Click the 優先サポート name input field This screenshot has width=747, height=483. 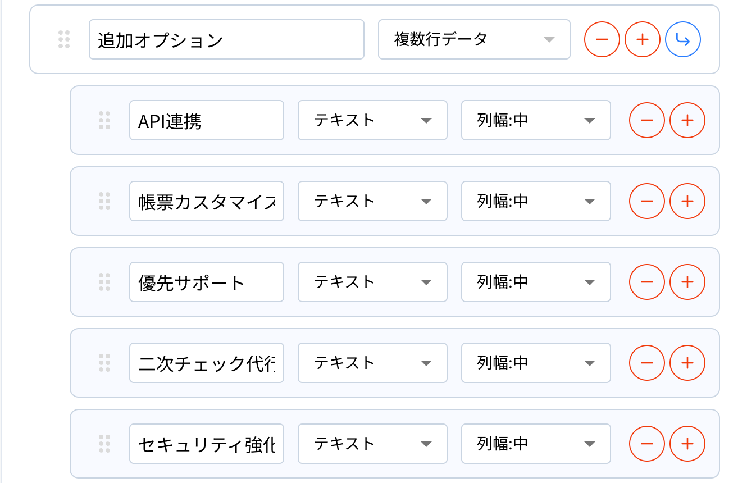pos(206,282)
